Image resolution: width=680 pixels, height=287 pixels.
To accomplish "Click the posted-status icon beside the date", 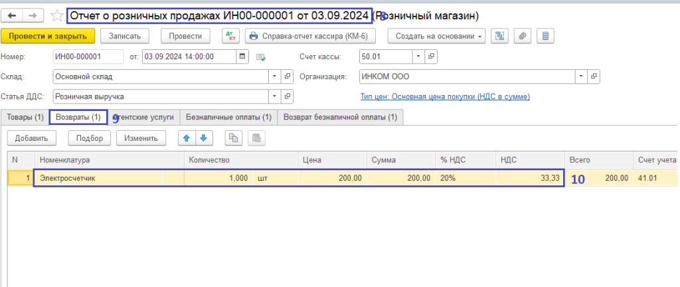I will coord(260,56).
